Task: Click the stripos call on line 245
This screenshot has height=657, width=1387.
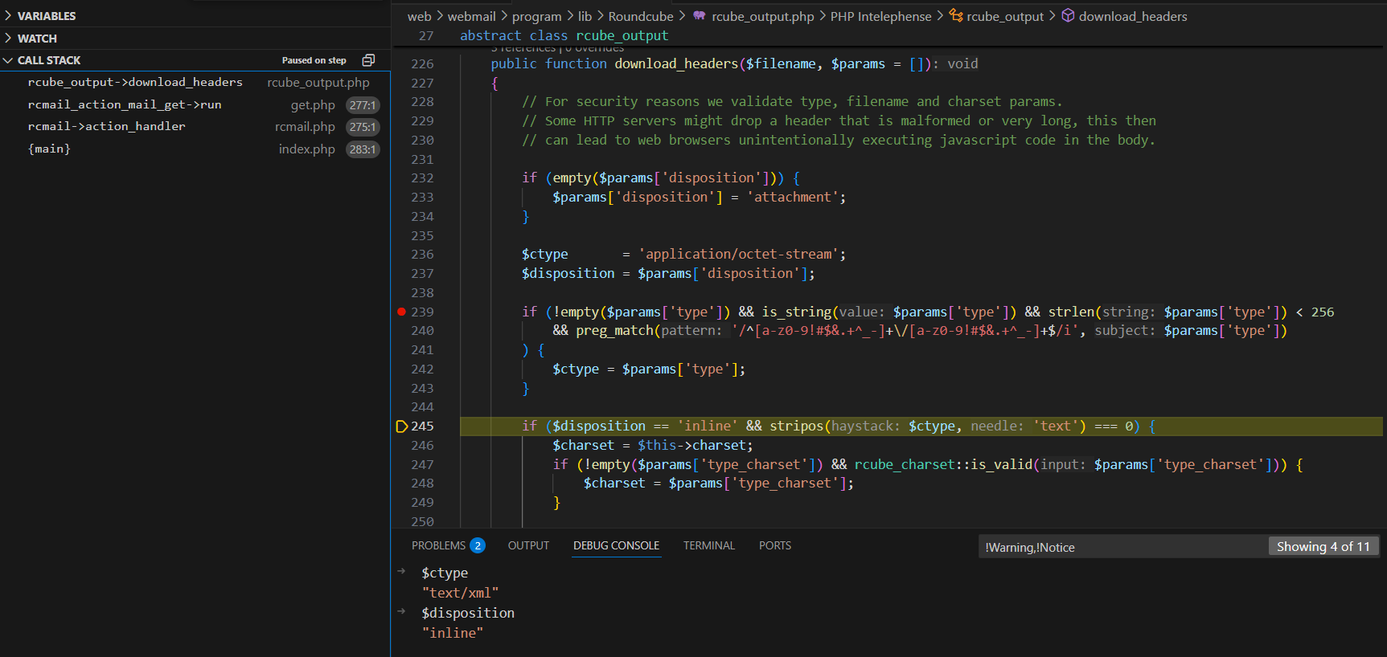Action: [x=797, y=426]
